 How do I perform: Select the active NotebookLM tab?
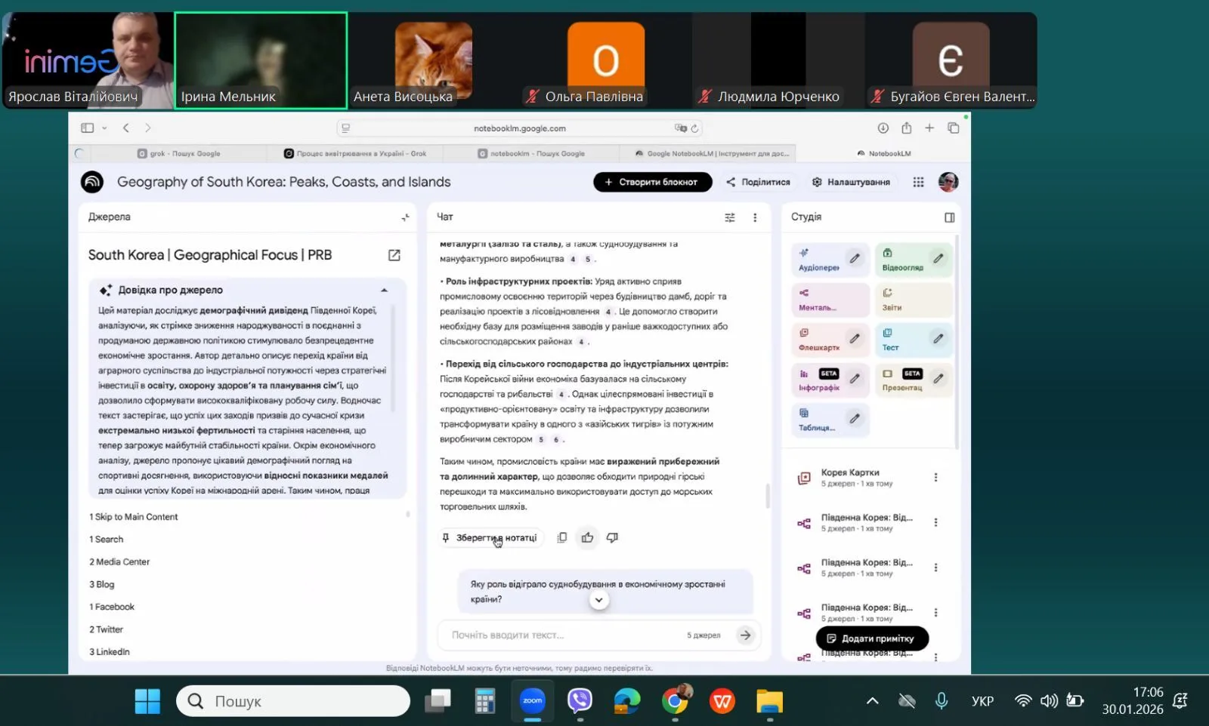[x=883, y=153]
